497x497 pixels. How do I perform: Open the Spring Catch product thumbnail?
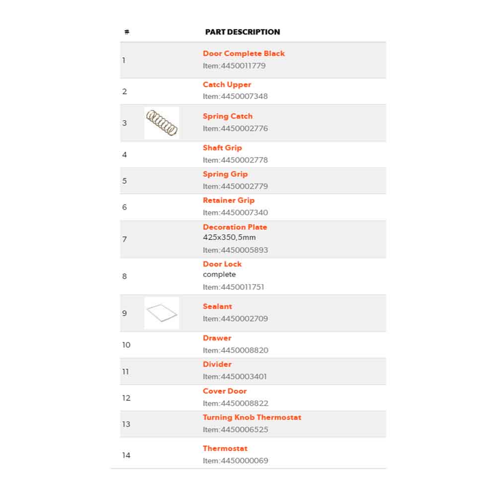tap(162, 123)
